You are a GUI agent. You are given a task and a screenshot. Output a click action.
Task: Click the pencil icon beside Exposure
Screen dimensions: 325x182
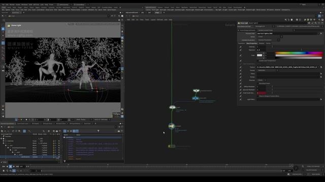click(x=241, y=50)
